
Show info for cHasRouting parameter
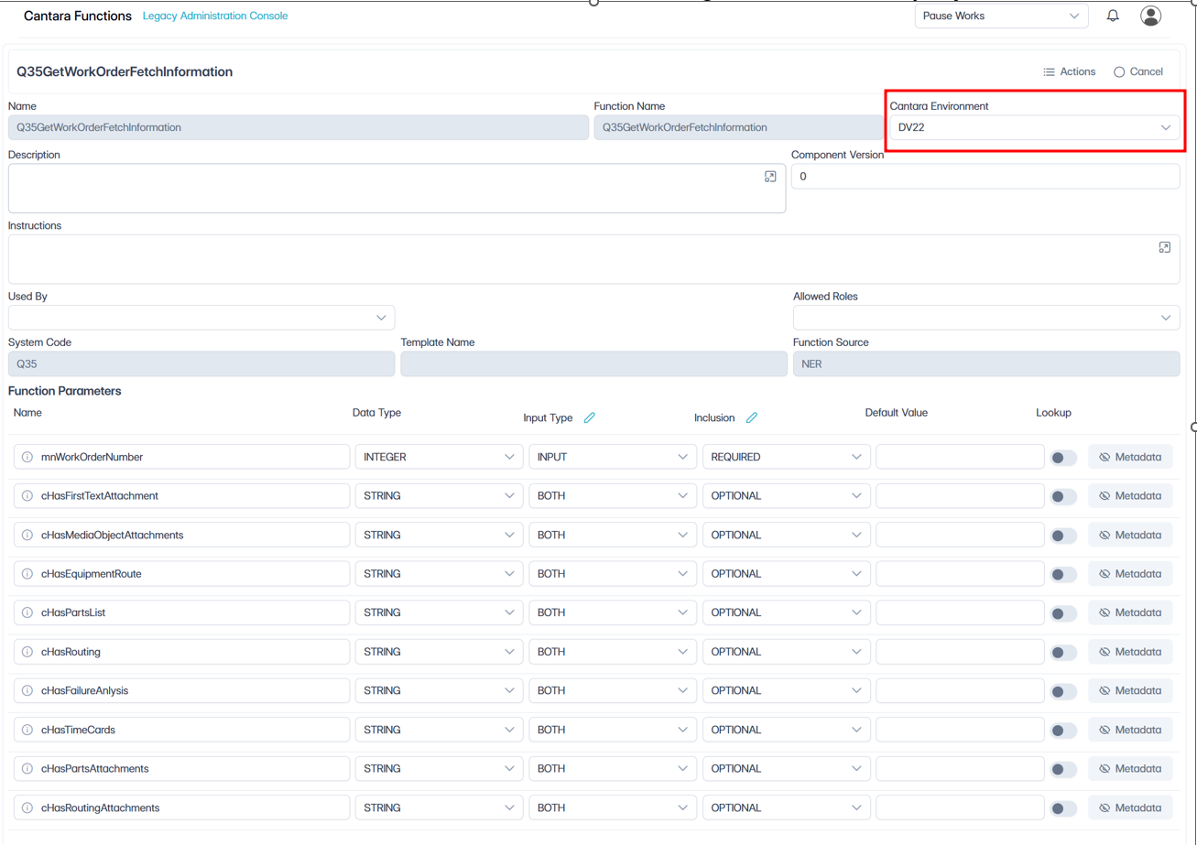[27, 652]
